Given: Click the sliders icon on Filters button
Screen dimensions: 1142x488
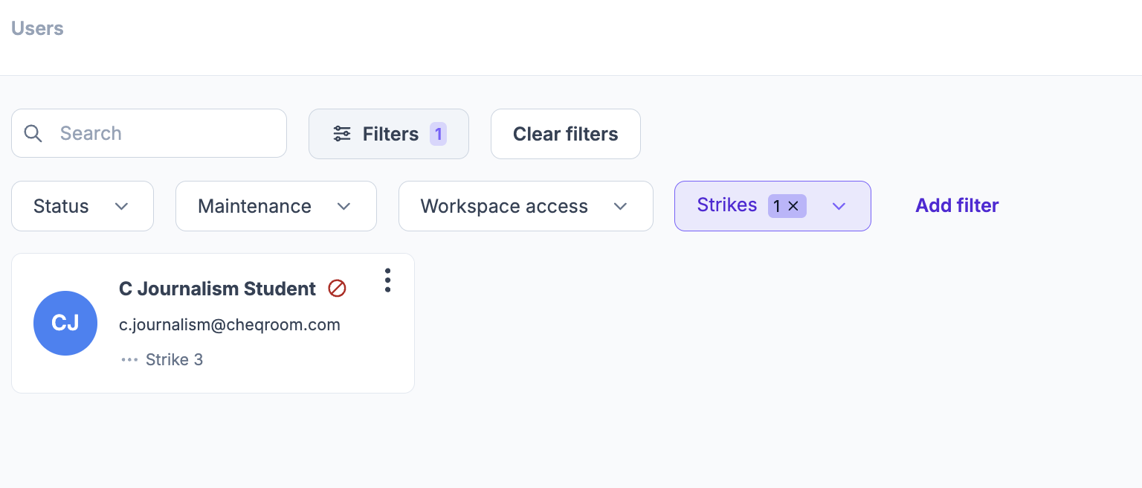Looking at the screenshot, I should click(x=342, y=134).
